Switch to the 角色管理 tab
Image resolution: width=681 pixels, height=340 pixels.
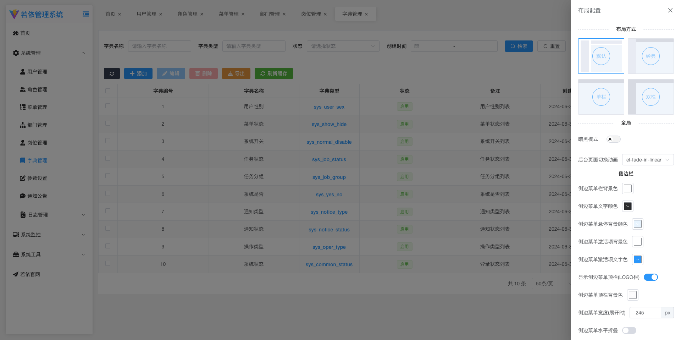coord(188,14)
